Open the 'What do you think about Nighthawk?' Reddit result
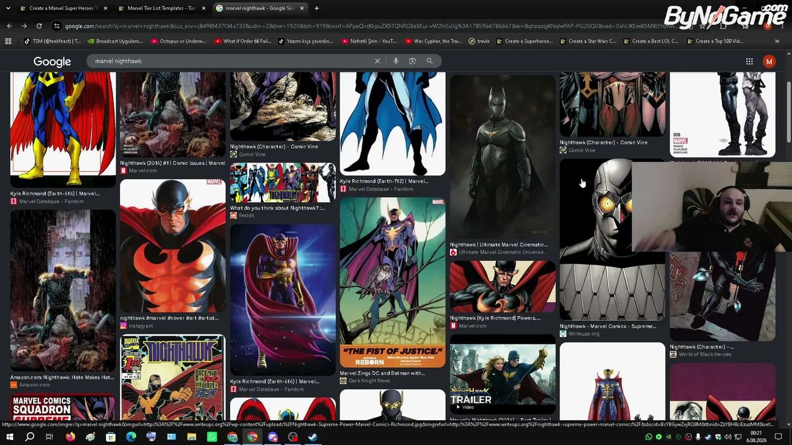This screenshot has width=792, height=445. (x=277, y=208)
